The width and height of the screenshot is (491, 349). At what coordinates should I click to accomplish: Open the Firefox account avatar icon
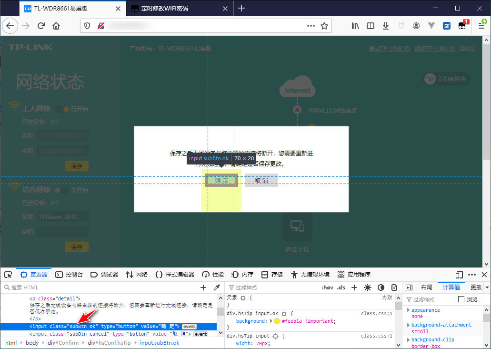pos(416,26)
